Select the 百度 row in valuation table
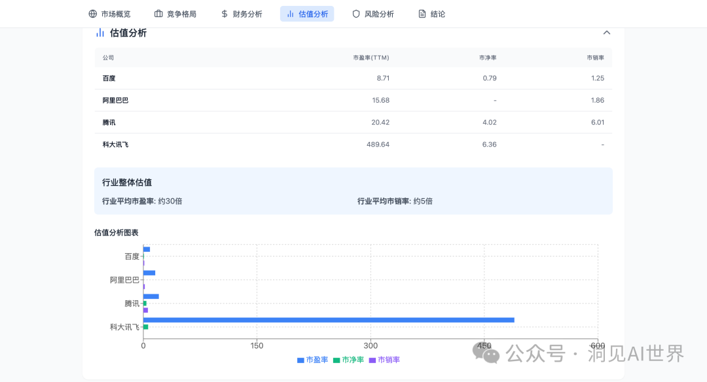This screenshot has height=382, width=707. pyautogui.click(x=353, y=78)
